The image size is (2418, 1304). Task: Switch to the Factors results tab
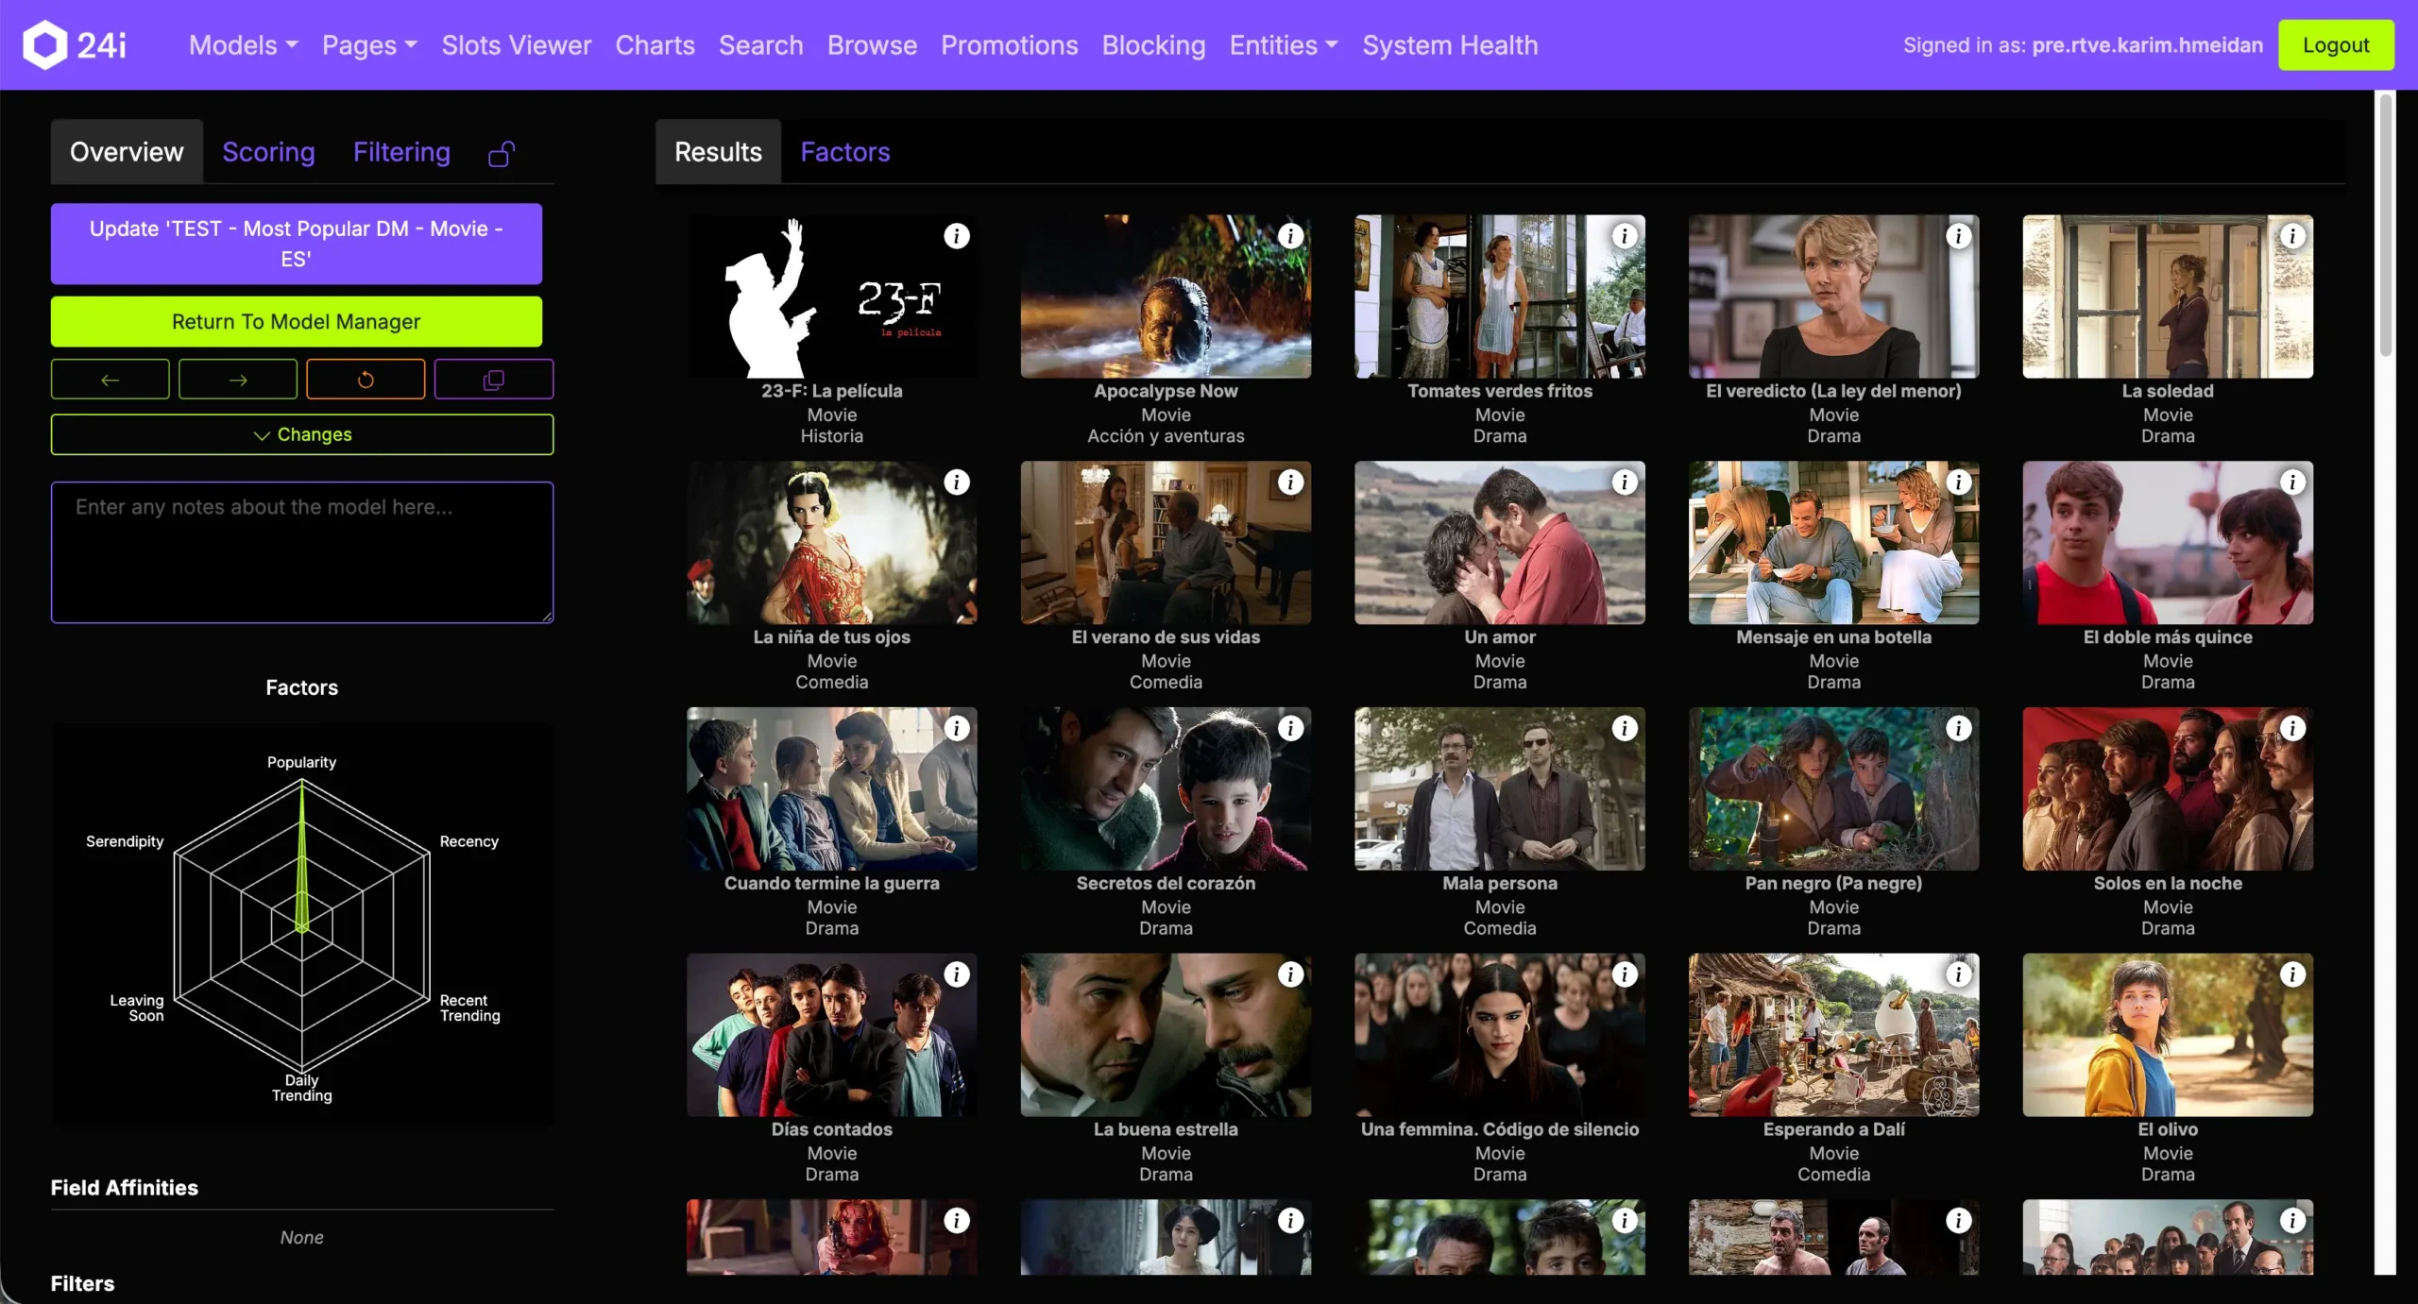click(845, 152)
